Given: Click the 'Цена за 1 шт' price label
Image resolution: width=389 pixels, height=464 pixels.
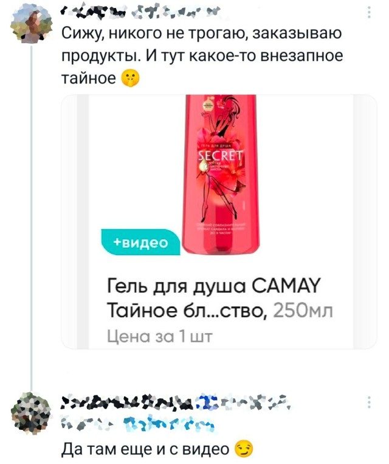Looking at the screenshot, I should [x=159, y=337].
